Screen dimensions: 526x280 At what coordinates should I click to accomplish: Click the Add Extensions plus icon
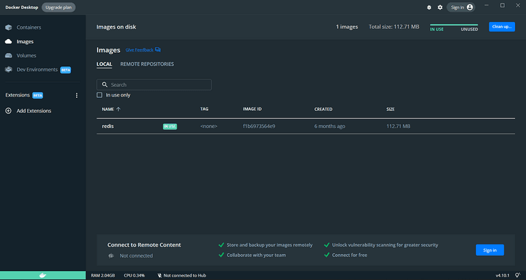9,111
